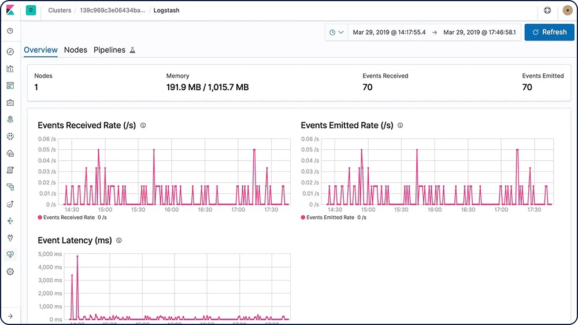Expand sidebar with bottom arrow icon
The width and height of the screenshot is (578, 325).
click(10, 316)
